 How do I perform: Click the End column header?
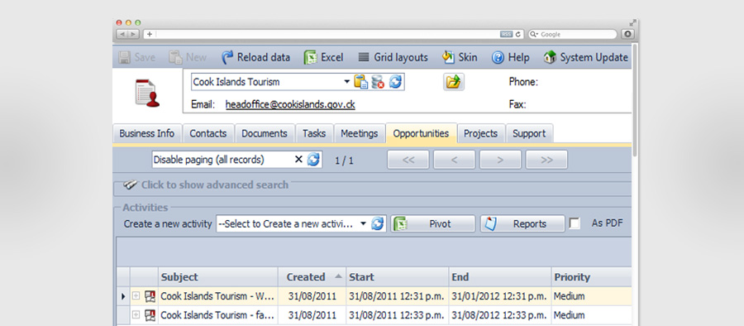[x=500, y=277]
